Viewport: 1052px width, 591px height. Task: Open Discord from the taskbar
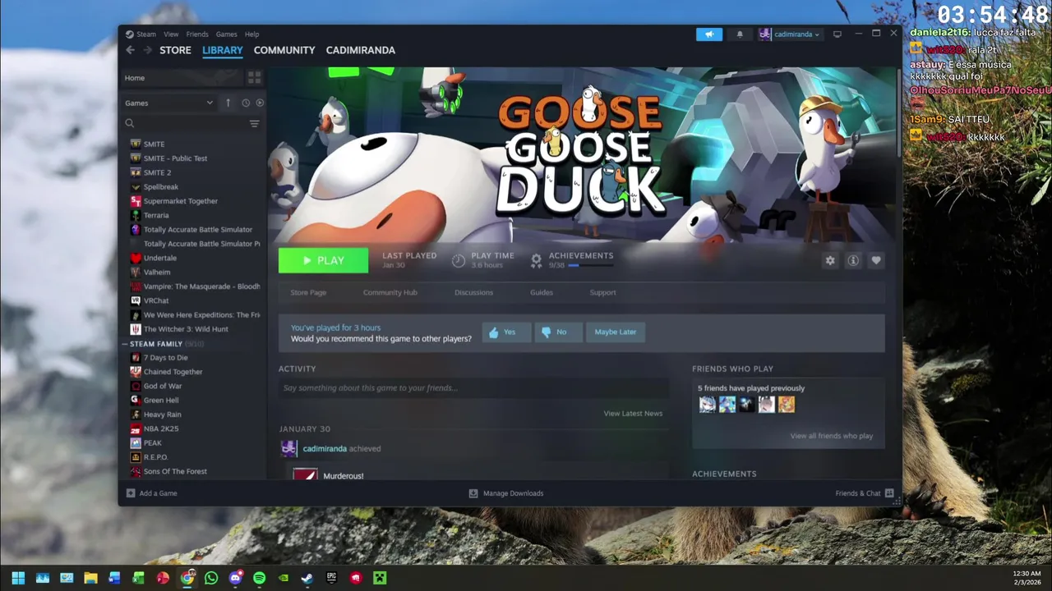coord(236,578)
